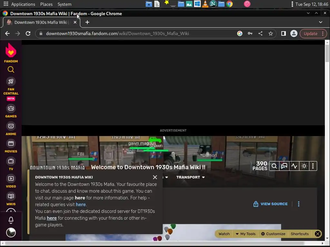
Task: Follow the blue help queries 'here' link
Action: pos(81,205)
